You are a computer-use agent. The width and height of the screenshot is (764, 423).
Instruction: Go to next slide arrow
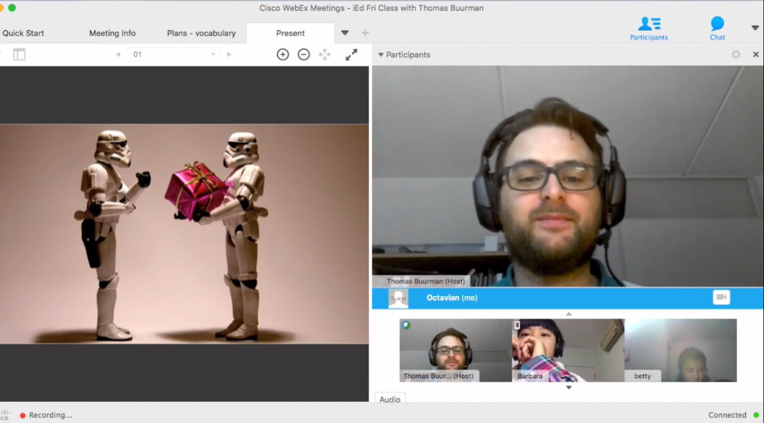[x=229, y=54]
